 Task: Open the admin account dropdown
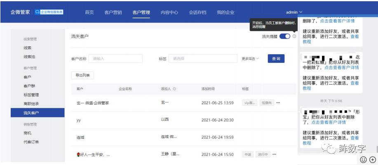click(294, 12)
